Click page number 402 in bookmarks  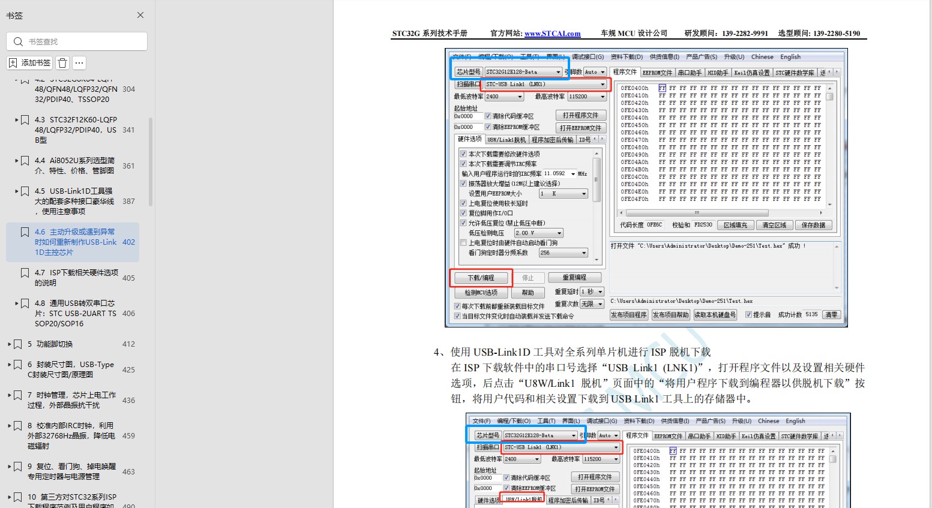tap(128, 242)
